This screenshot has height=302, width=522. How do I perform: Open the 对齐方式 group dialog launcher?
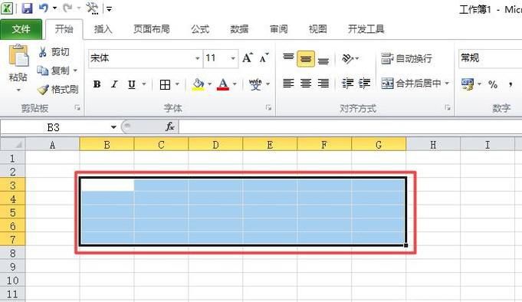[448, 107]
